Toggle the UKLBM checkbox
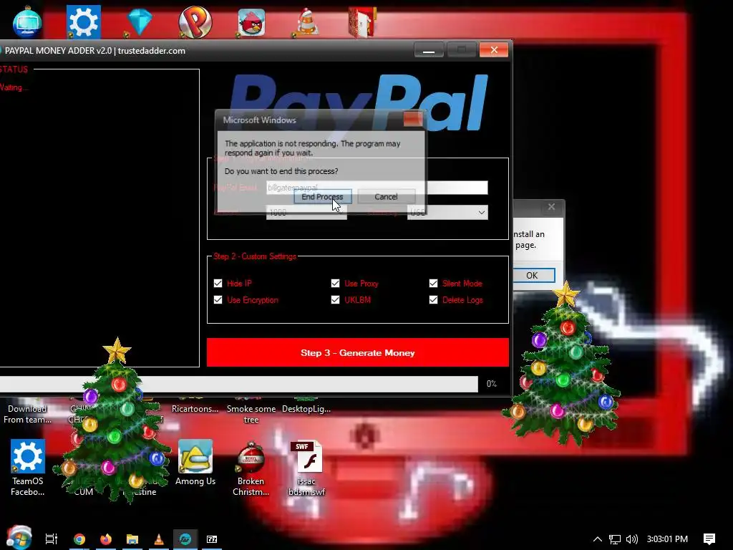The image size is (733, 550). 335,300
